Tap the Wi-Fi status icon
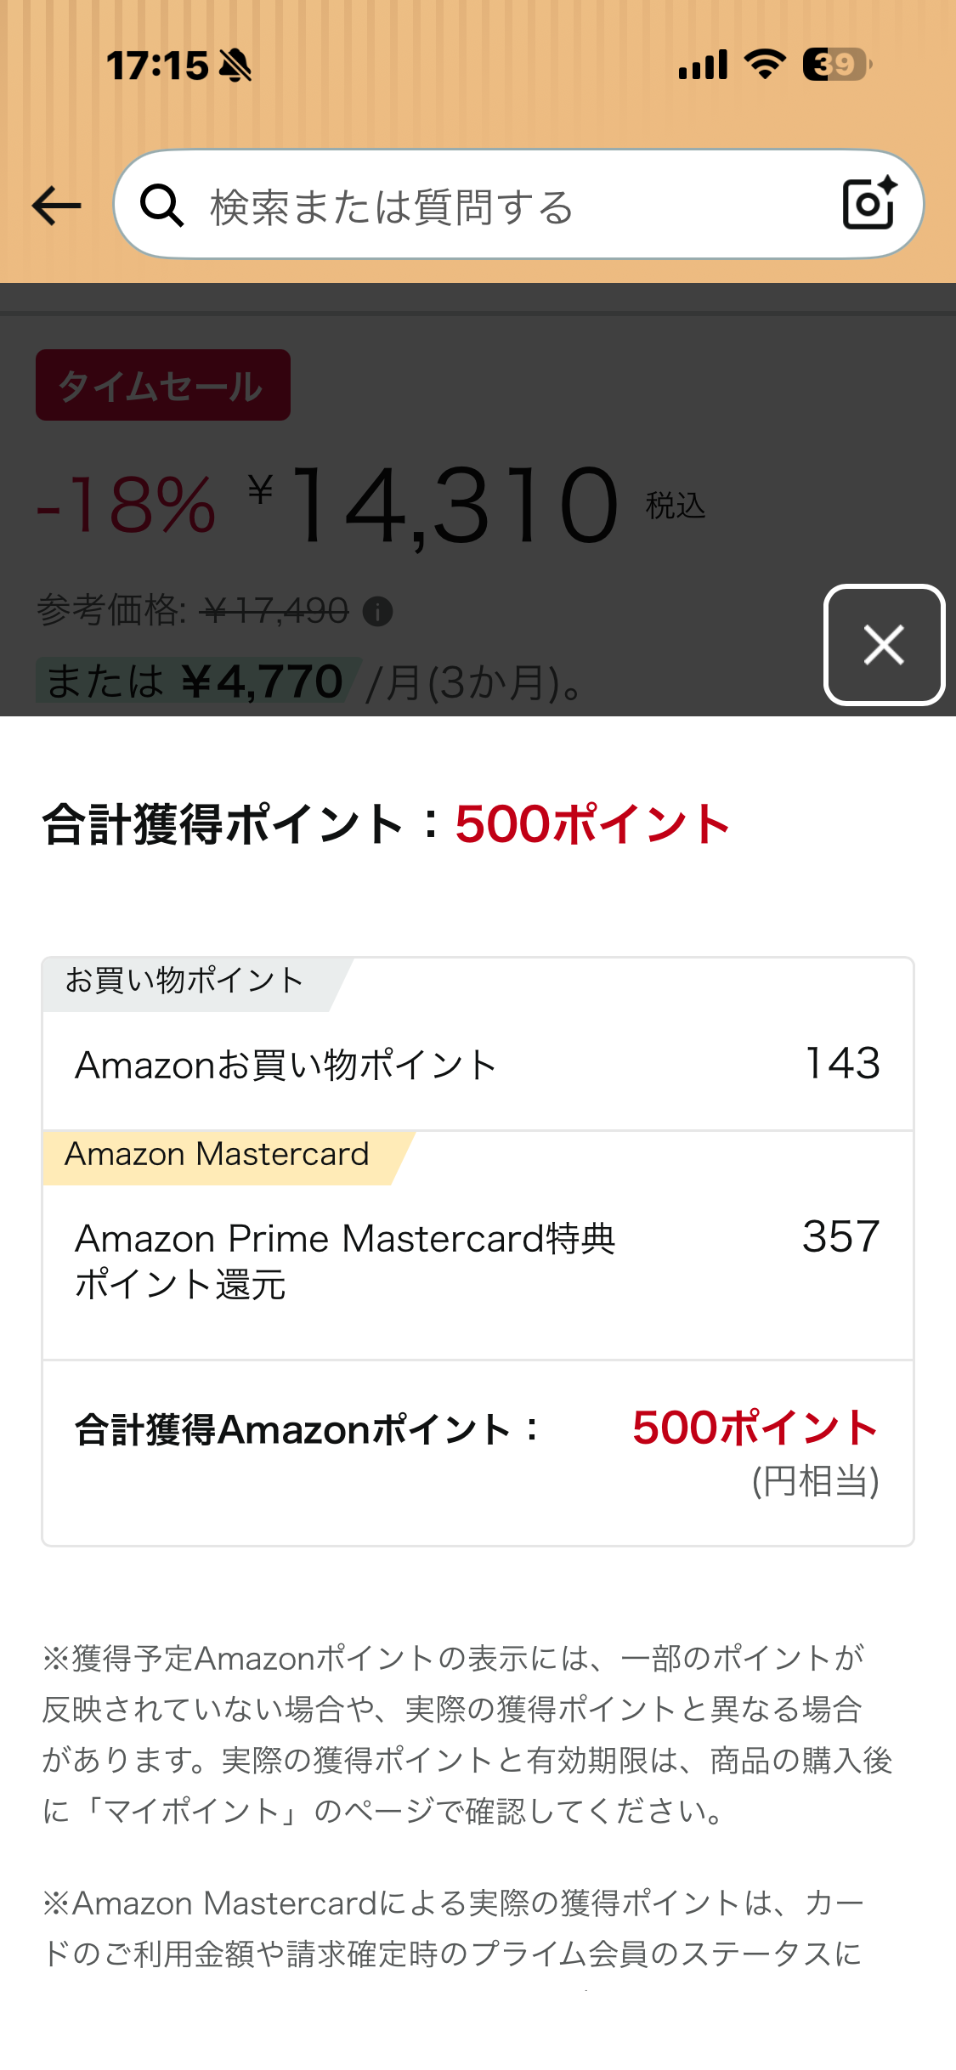956x2070 pixels. coord(765,65)
